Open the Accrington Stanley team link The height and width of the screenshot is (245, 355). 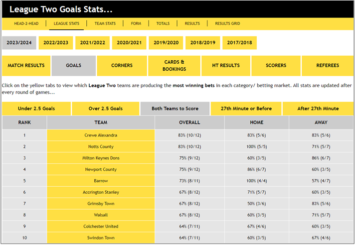[101, 192]
